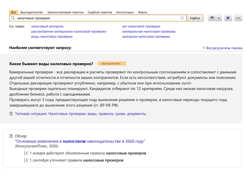Screen dimensions: 246x176
Task: Open the виды налоговых проверок link
Action: [52, 37]
